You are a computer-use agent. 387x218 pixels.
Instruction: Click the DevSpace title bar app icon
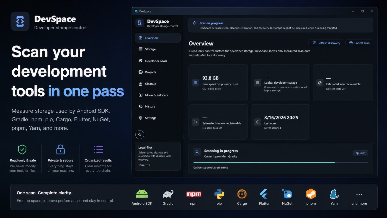tap(136, 11)
